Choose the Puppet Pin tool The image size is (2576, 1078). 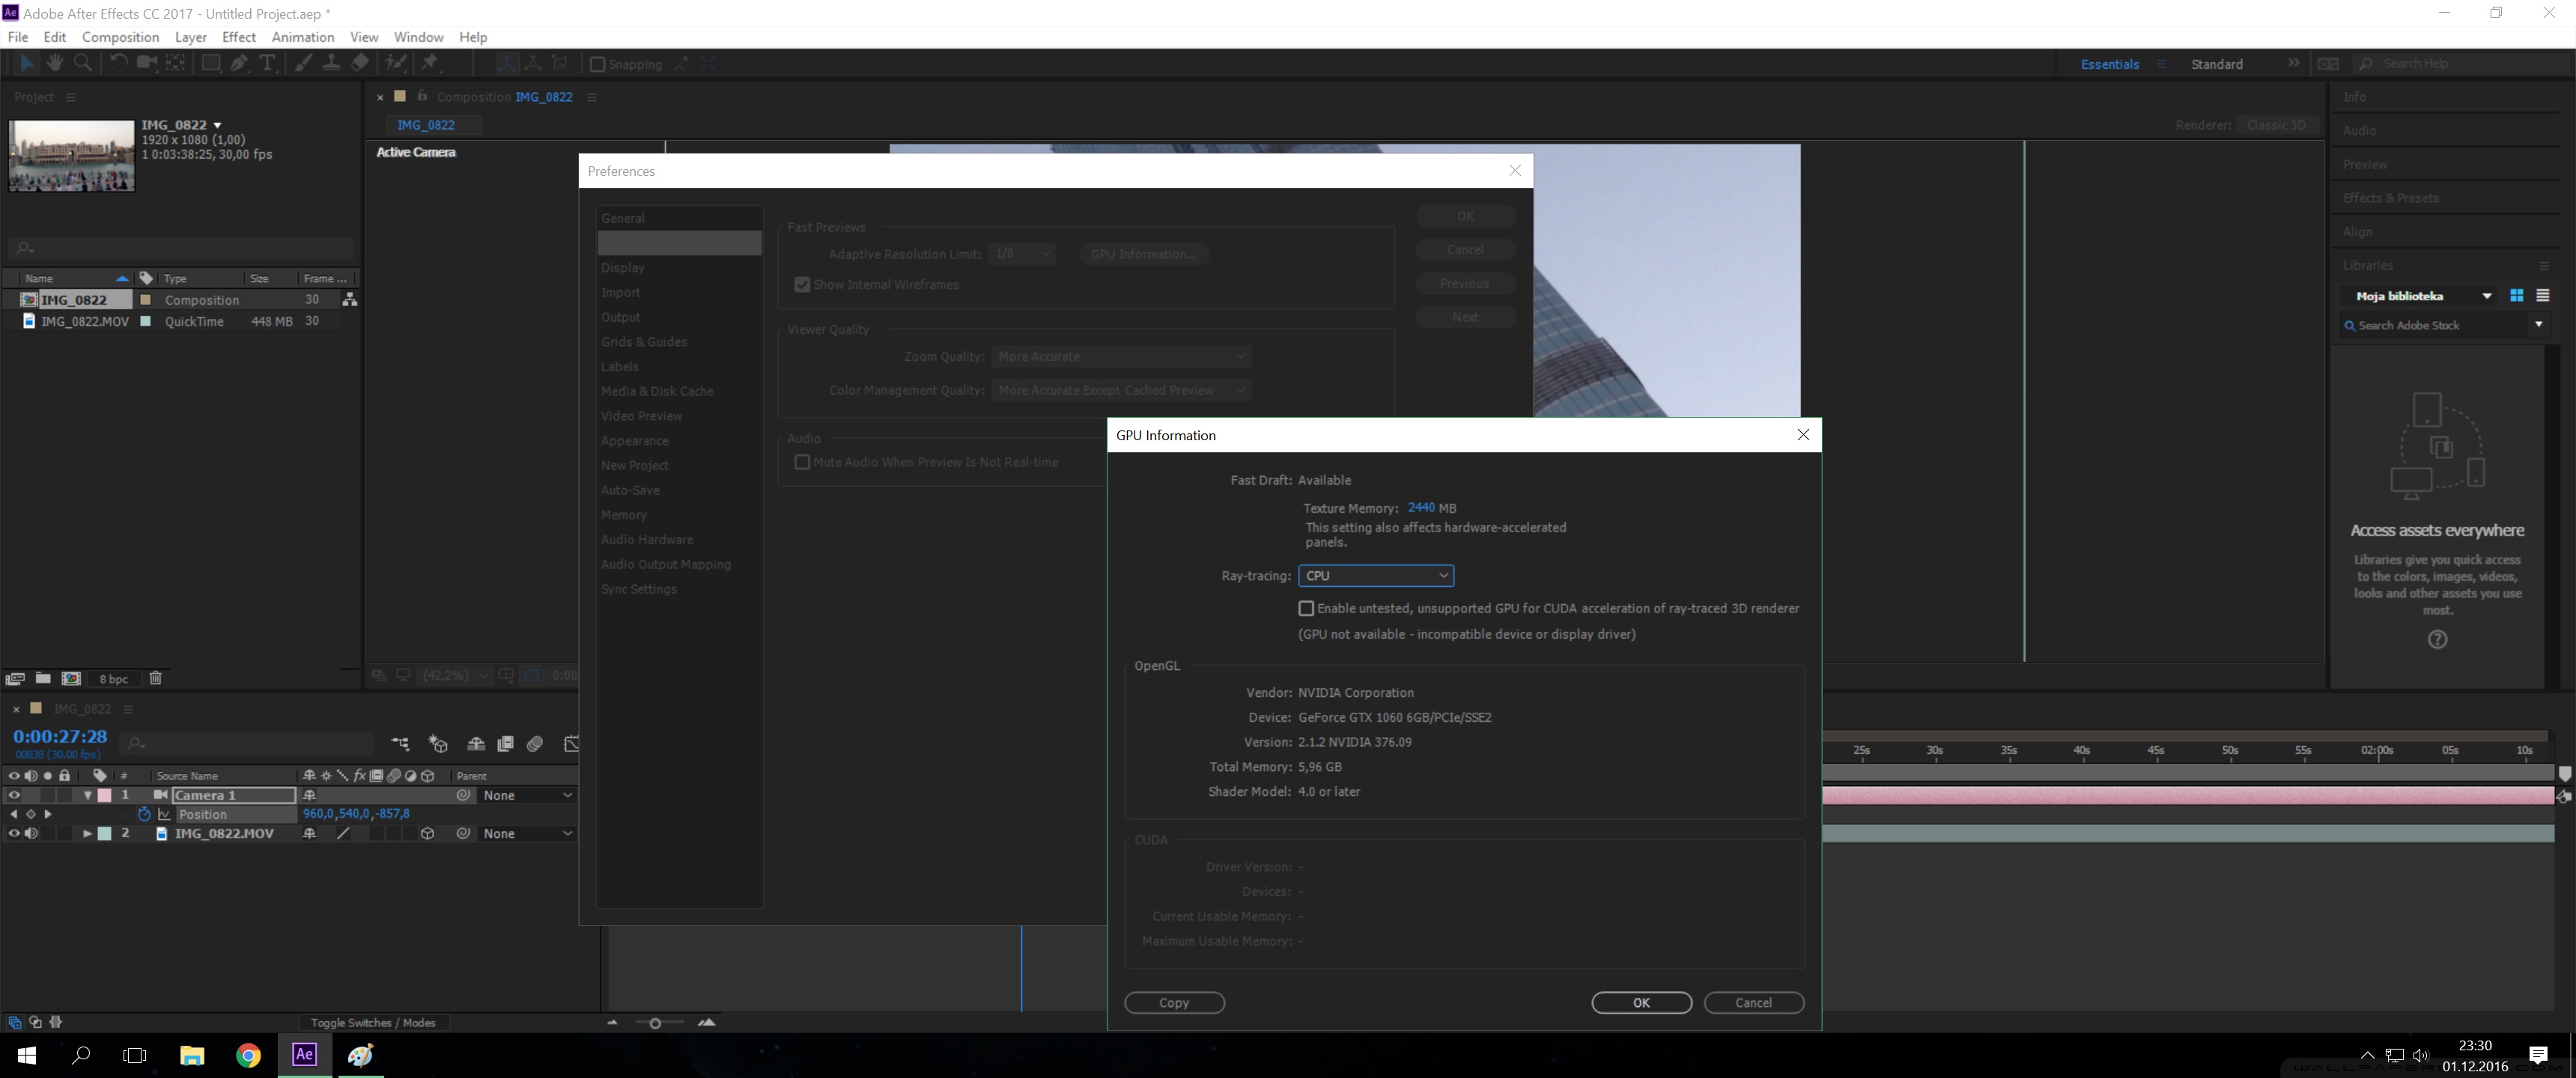(x=430, y=63)
